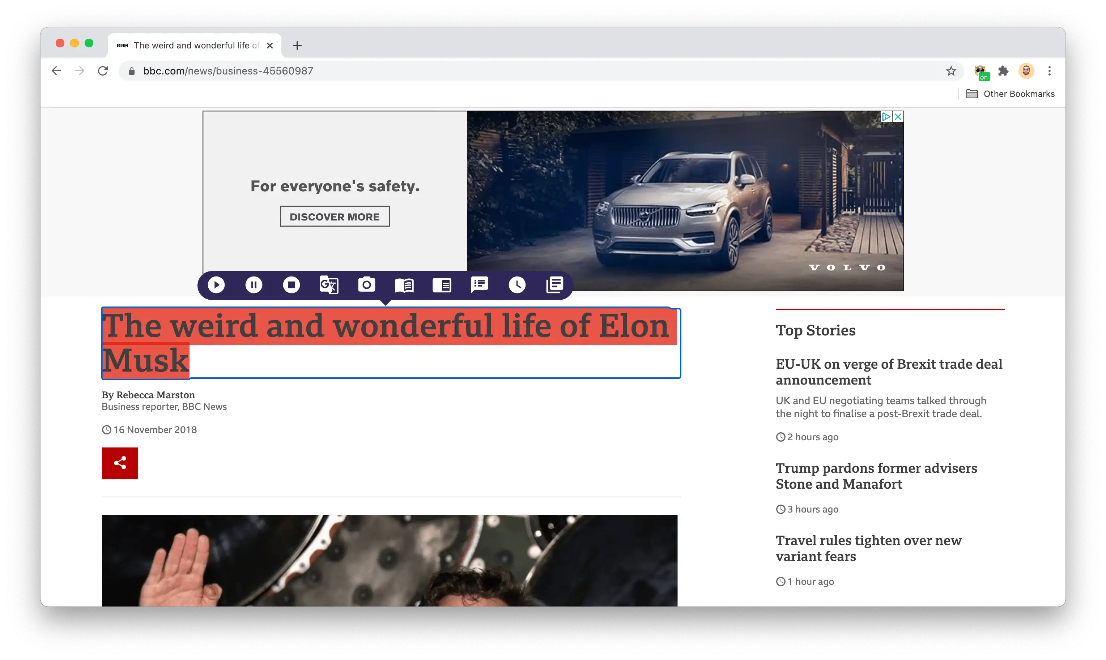
Task: Select the 'The weird and wonderful life' tab
Action: (x=195, y=46)
